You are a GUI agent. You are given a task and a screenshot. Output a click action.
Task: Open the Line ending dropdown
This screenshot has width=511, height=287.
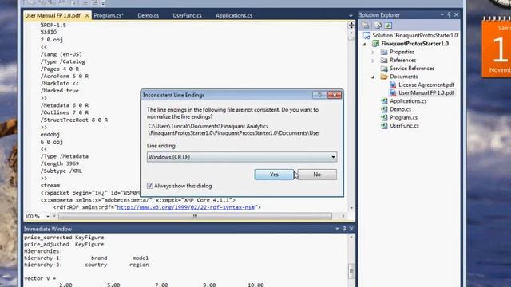242,157
